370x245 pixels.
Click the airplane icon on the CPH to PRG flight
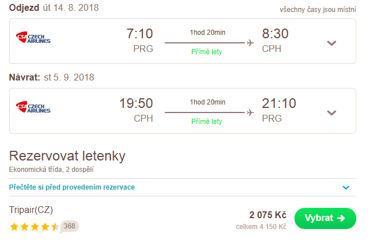[250, 112]
